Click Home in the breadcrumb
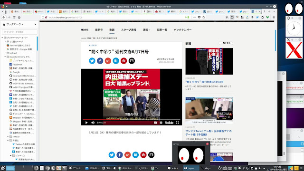Viewport: 304px width, 171px height. click(x=84, y=38)
